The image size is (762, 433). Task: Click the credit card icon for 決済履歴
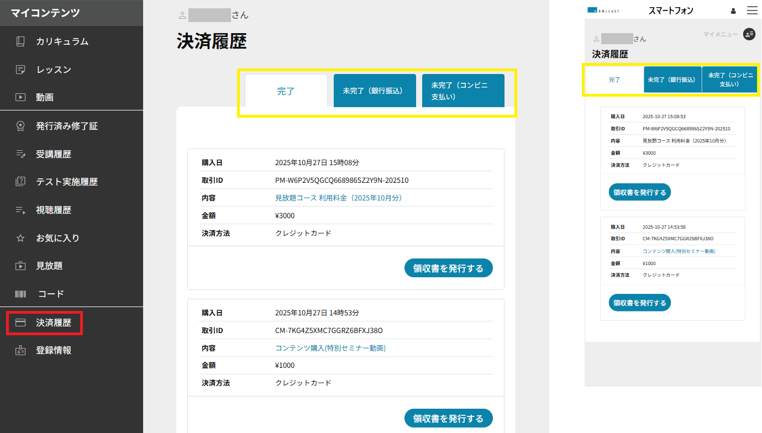pyautogui.click(x=20, y=323)
